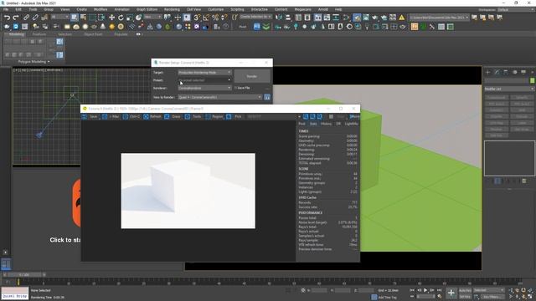This screenshot has height=301, width=536.
Task: Play the animation
Action: pos(425,290)
